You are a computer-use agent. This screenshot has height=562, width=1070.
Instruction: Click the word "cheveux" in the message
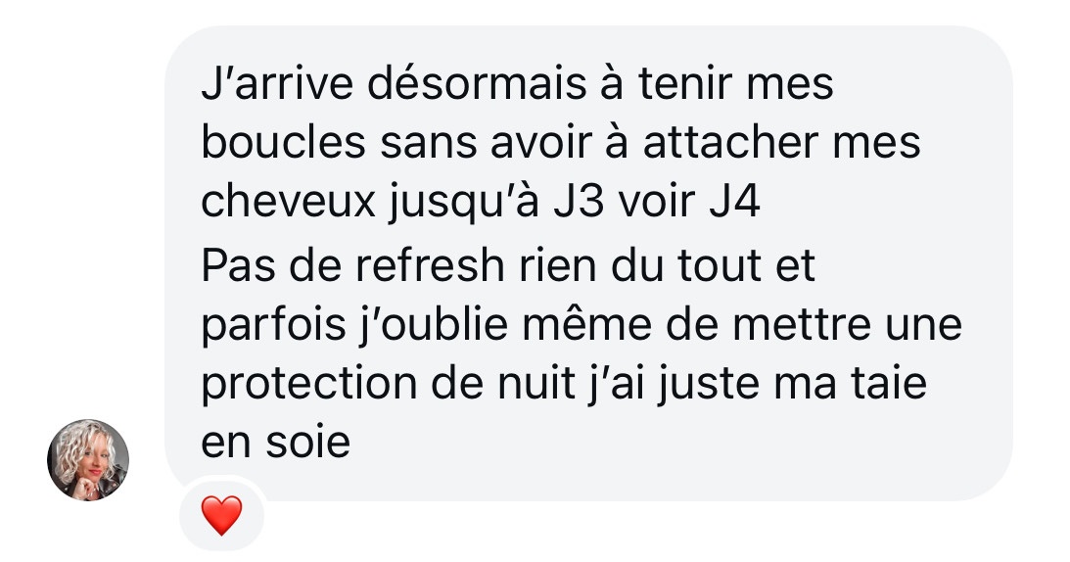point(288,203)
